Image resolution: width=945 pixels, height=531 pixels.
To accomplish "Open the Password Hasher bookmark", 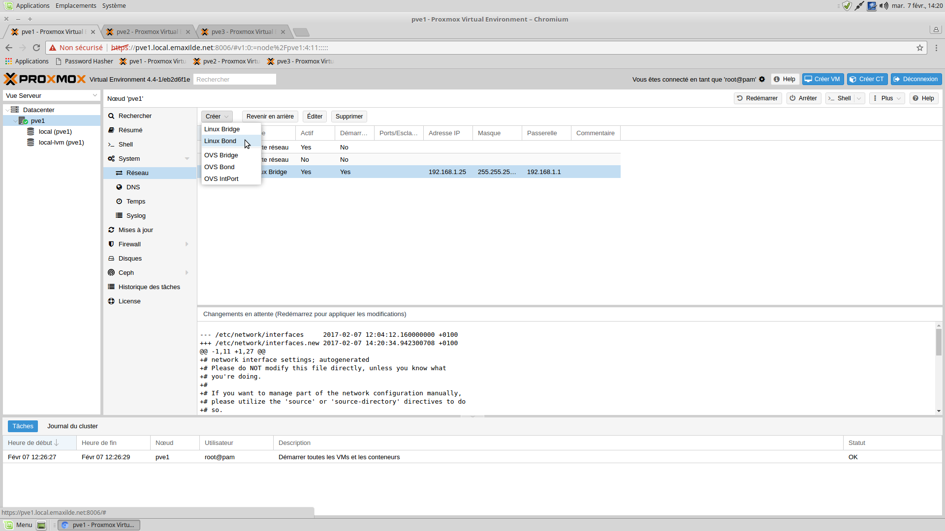I will click(x=84, y=61).
